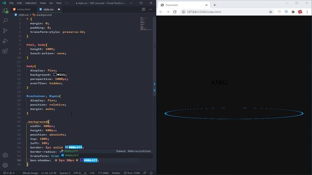
Task: Click the red extension icon in Chrome
Action: coord(300,12)
